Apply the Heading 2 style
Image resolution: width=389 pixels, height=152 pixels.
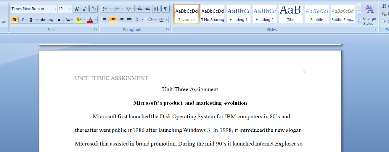(265, 14)
